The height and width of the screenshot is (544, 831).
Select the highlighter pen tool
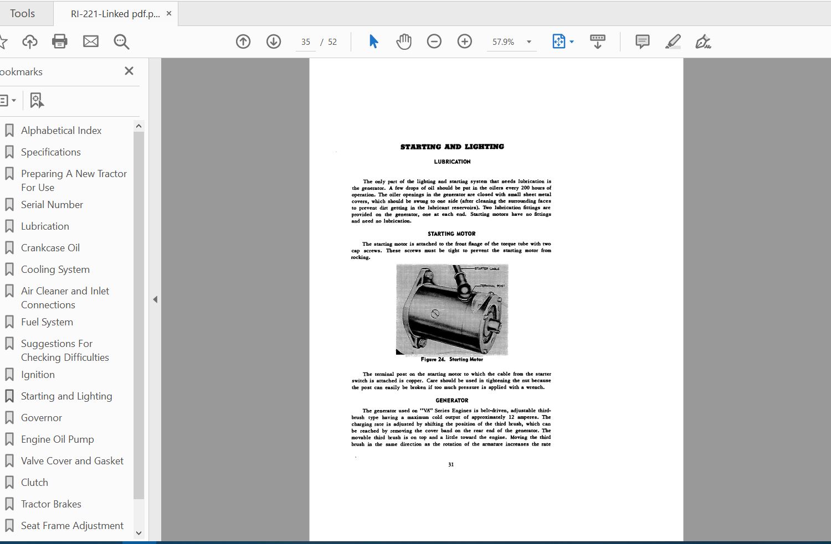[673, 42]
